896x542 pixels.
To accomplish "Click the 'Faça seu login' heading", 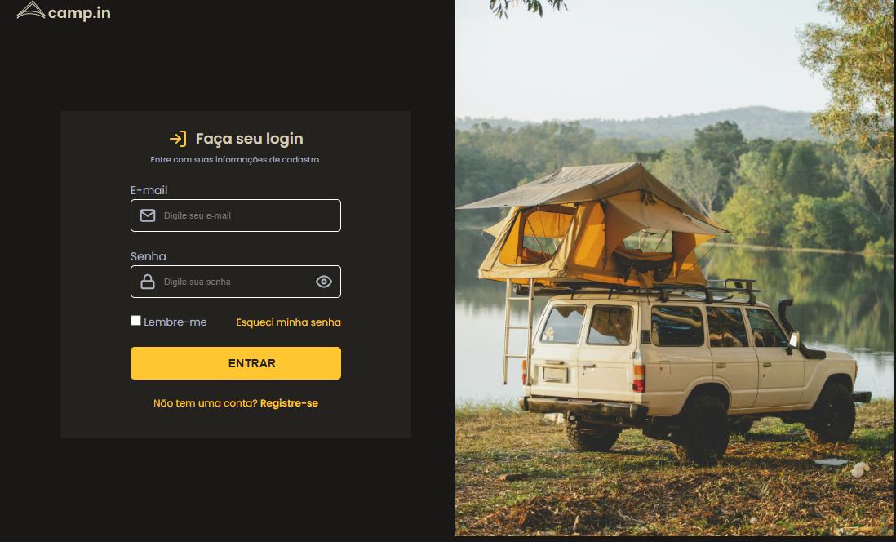I will (x=249, y=139).
